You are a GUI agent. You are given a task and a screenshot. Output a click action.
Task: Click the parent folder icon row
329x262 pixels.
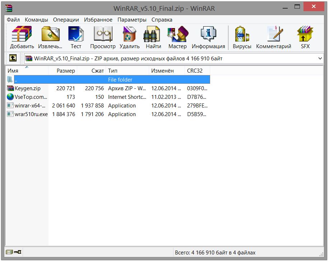[108, 79]
